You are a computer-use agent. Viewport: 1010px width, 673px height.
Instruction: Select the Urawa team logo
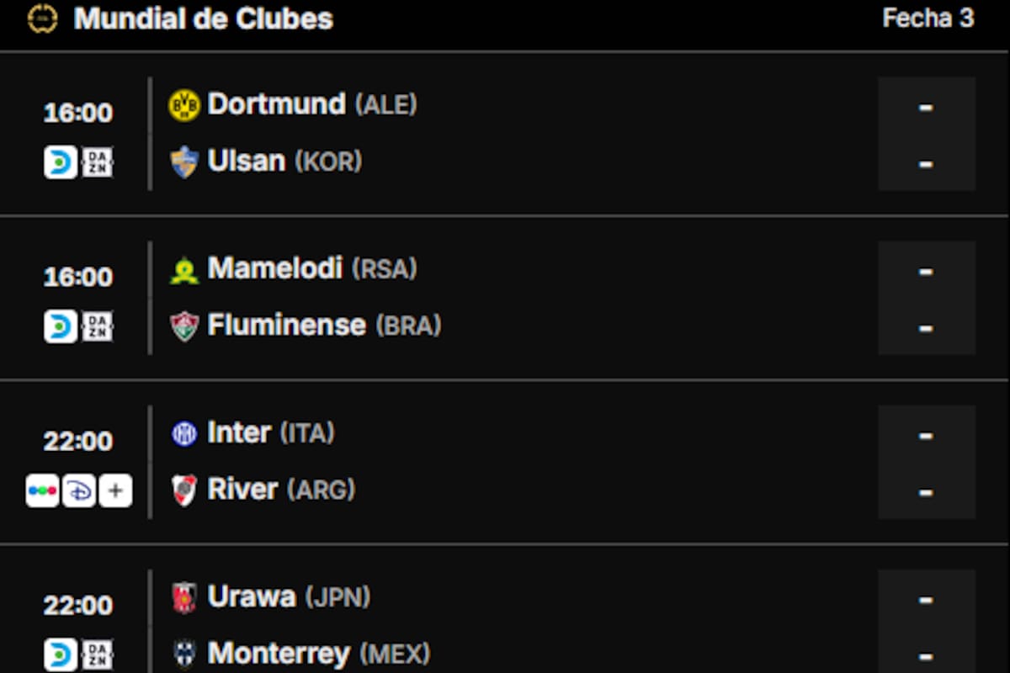coord(185,596)
